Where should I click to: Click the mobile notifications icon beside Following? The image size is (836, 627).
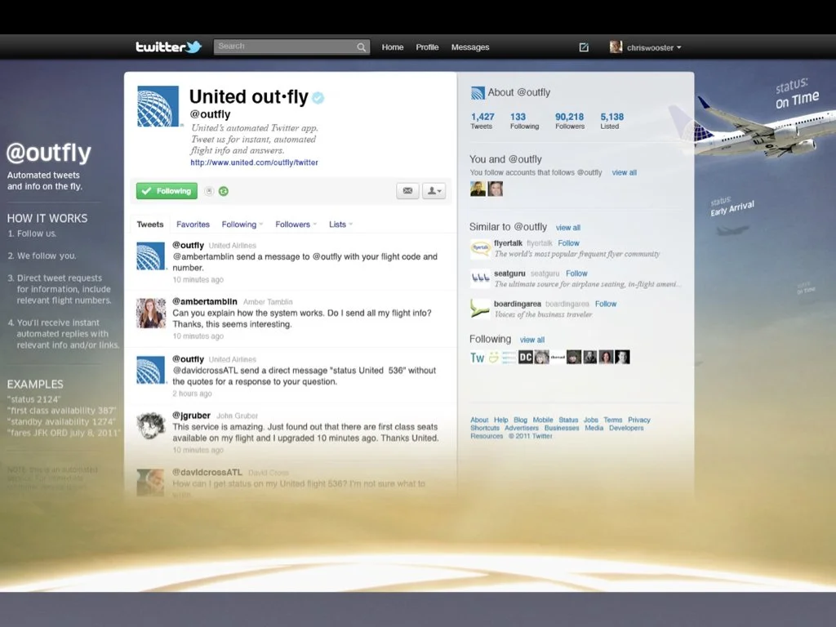click(x=209, y=191)
